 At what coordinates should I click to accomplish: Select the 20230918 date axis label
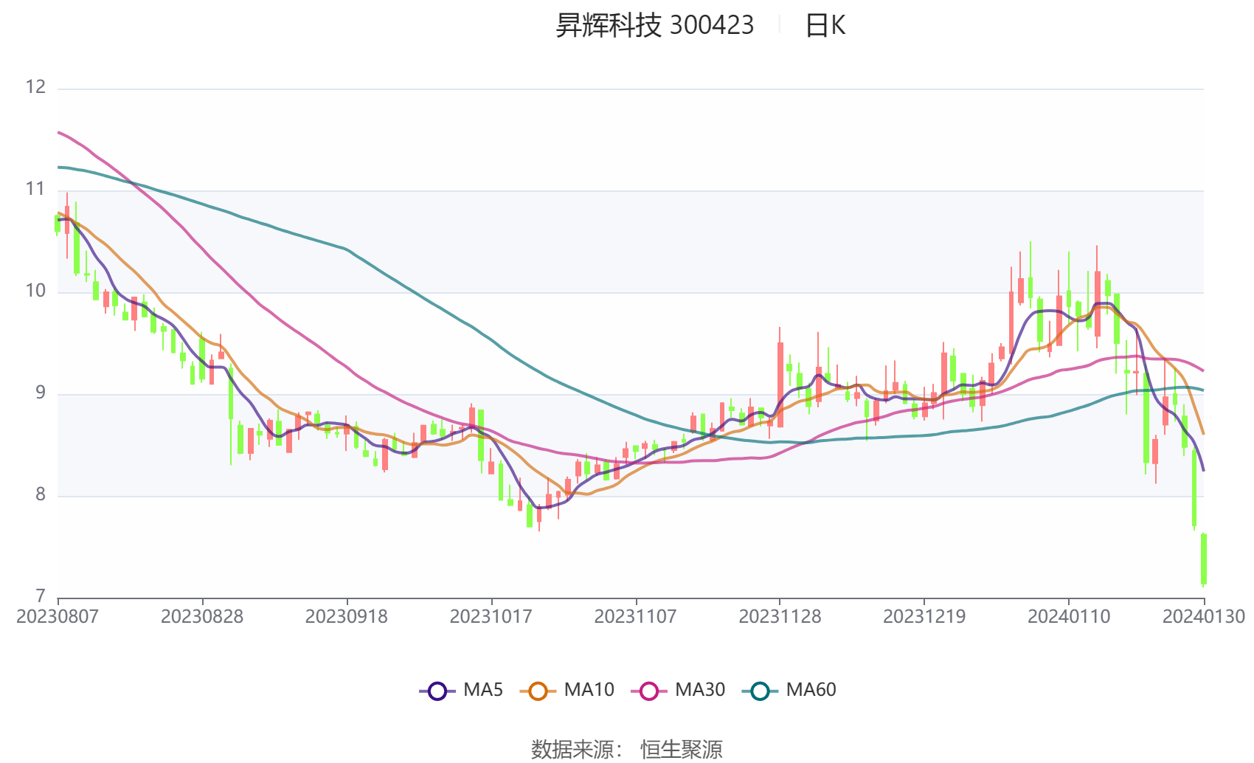[347, 616]
